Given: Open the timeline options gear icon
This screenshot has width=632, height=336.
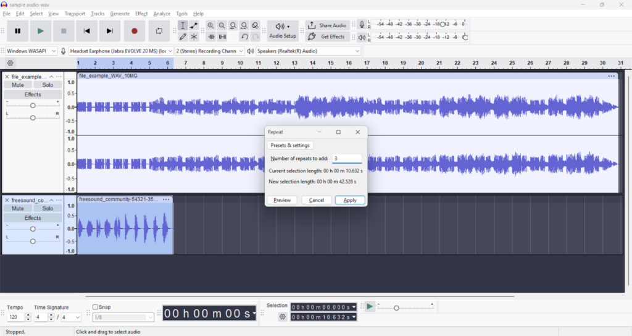Looking at the screenshot, I should tap(10, 63).
